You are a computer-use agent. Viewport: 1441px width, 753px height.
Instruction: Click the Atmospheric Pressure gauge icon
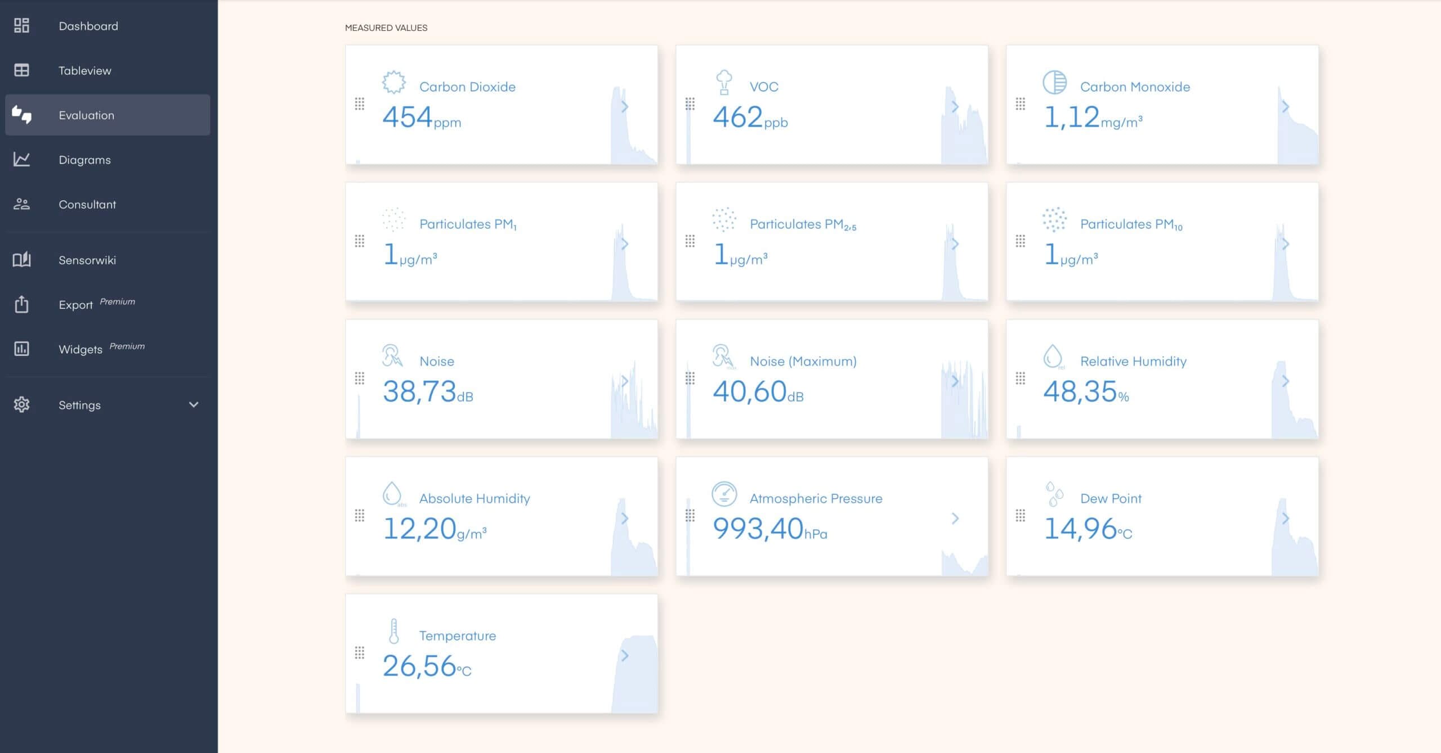coord(724,494)
